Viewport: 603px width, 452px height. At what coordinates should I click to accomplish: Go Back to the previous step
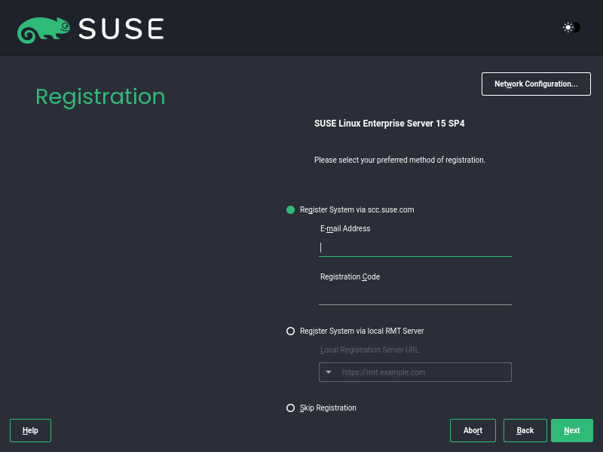525,430
